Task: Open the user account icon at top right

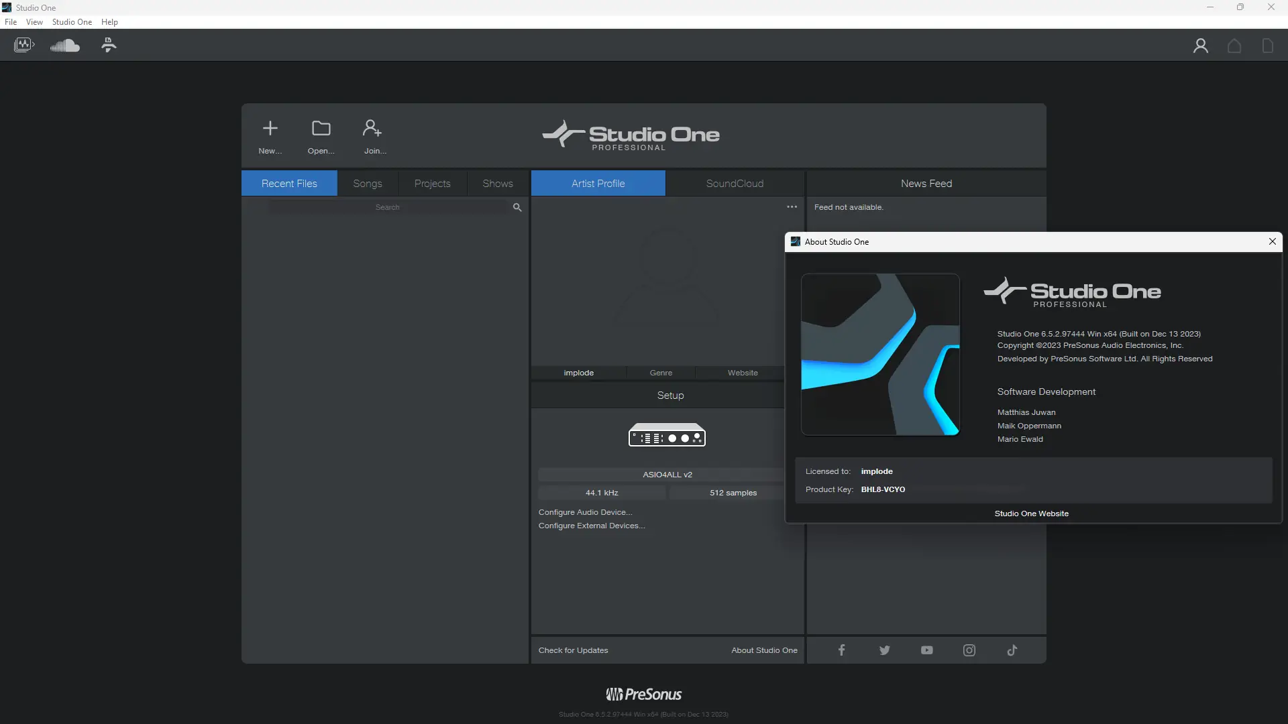Action: (1200, 46)
